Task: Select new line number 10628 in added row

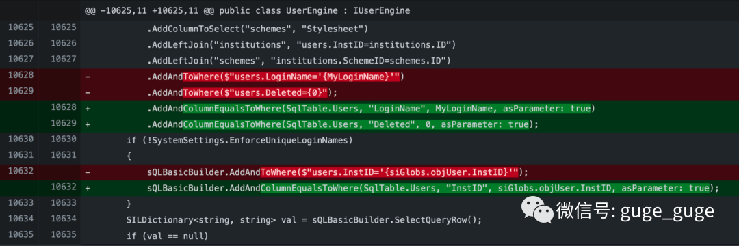Action: point(63,109)
